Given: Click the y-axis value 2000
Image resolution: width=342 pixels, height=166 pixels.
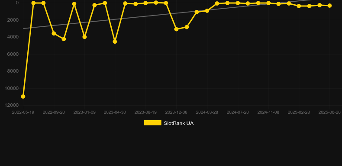Looking at the screenshot, I should coord(13,20).
